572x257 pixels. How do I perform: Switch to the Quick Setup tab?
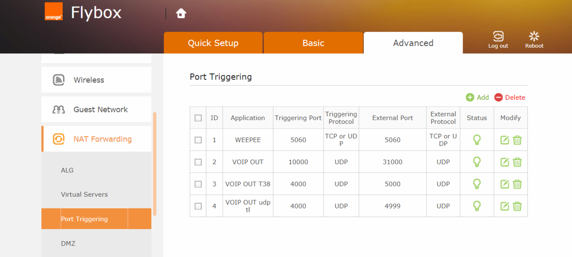(213, 43)
